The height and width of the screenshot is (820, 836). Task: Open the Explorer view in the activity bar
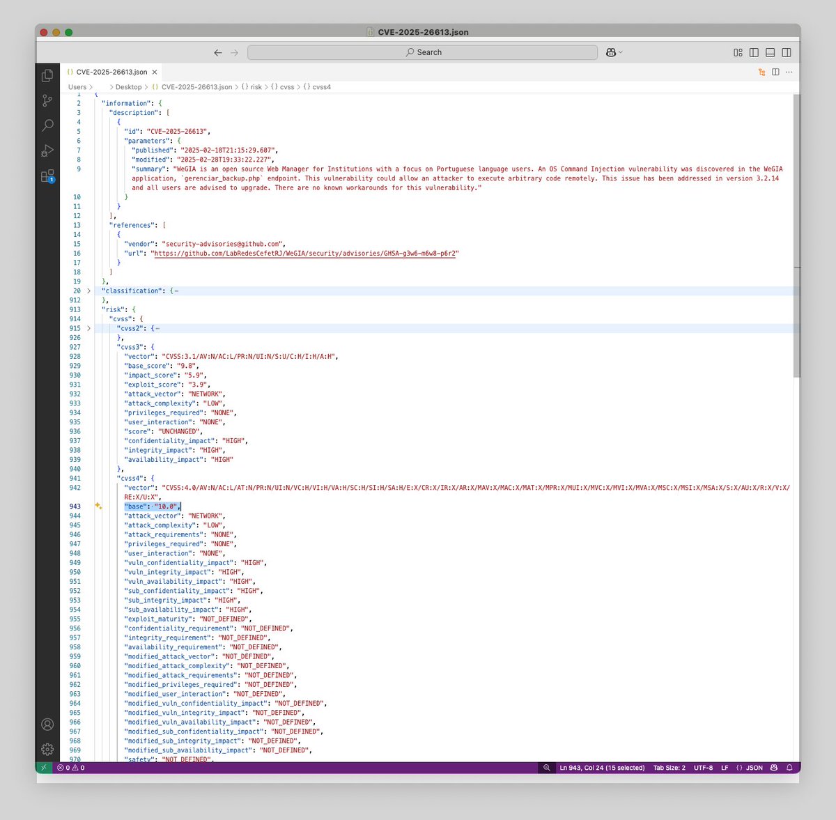(x=47, y=75)
